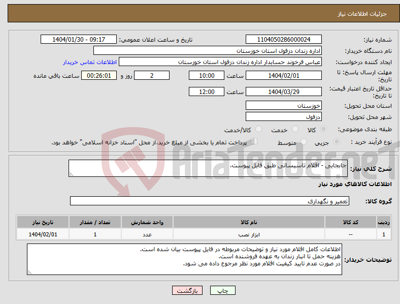Click the remaining days field showing 2
This screenshot has height=304, width=400.
[152, 75]
